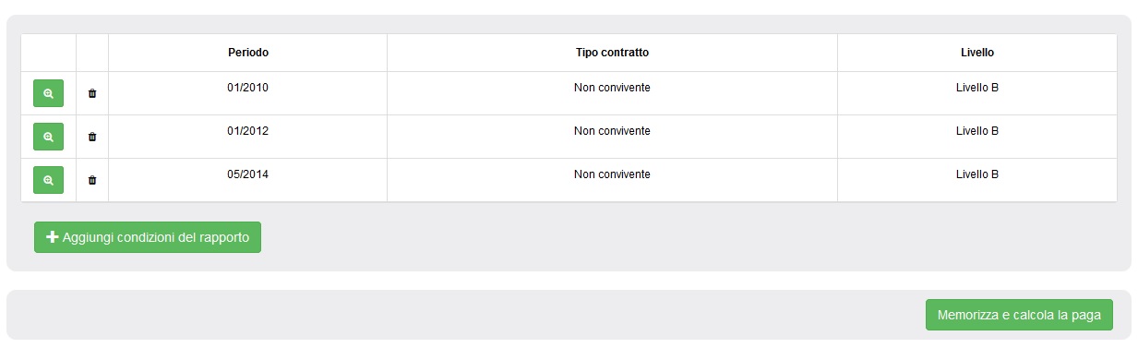
Task: Click Livello B in the 05/2014 row
Action: click(x=977, y=174)
